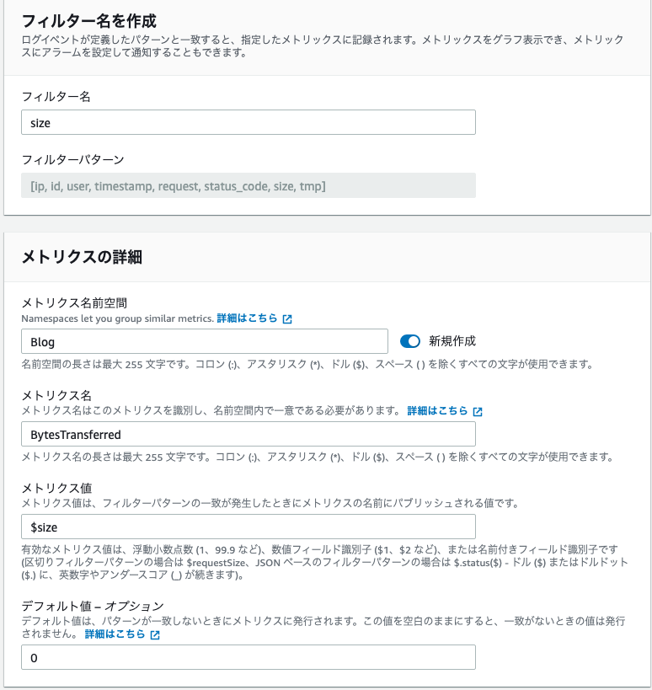
Task: Click external-link icon next to namespaces 詳細はこちら
Action: click(287, 319)
